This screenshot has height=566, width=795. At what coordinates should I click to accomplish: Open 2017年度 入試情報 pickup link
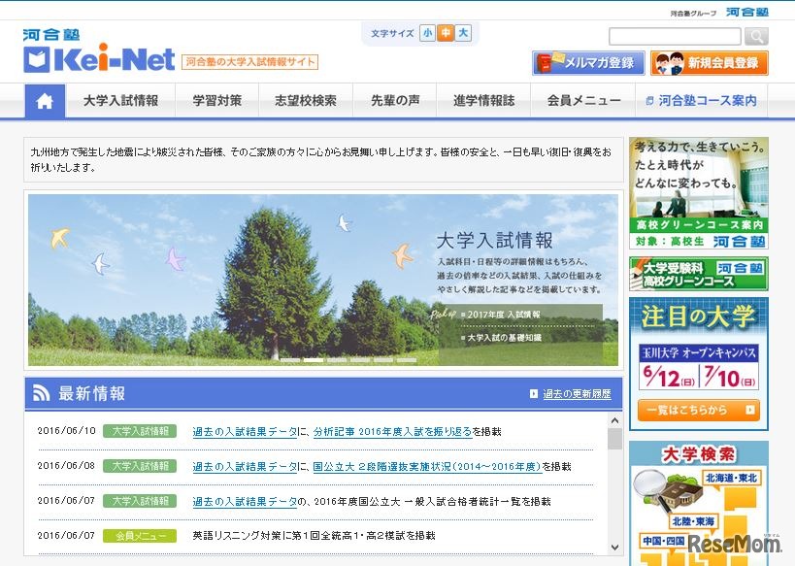tap(504, 315)
